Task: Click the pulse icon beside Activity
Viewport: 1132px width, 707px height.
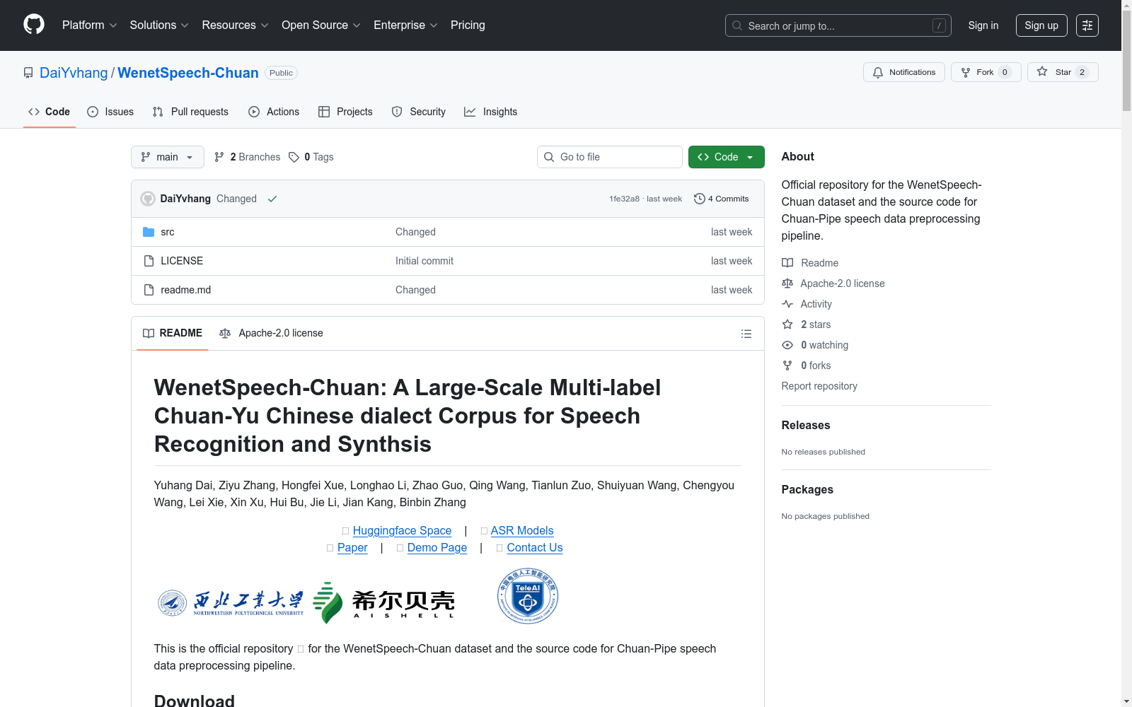Action: tap(787, 304)
